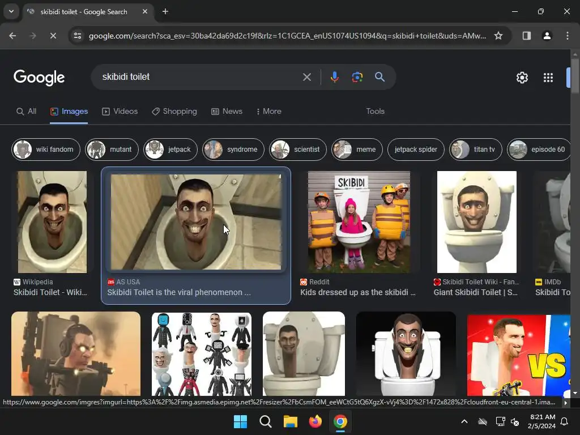Screen dimensions: 580x435
Task: Choose the syndrome filter chip
Action: tap(233, 150)
